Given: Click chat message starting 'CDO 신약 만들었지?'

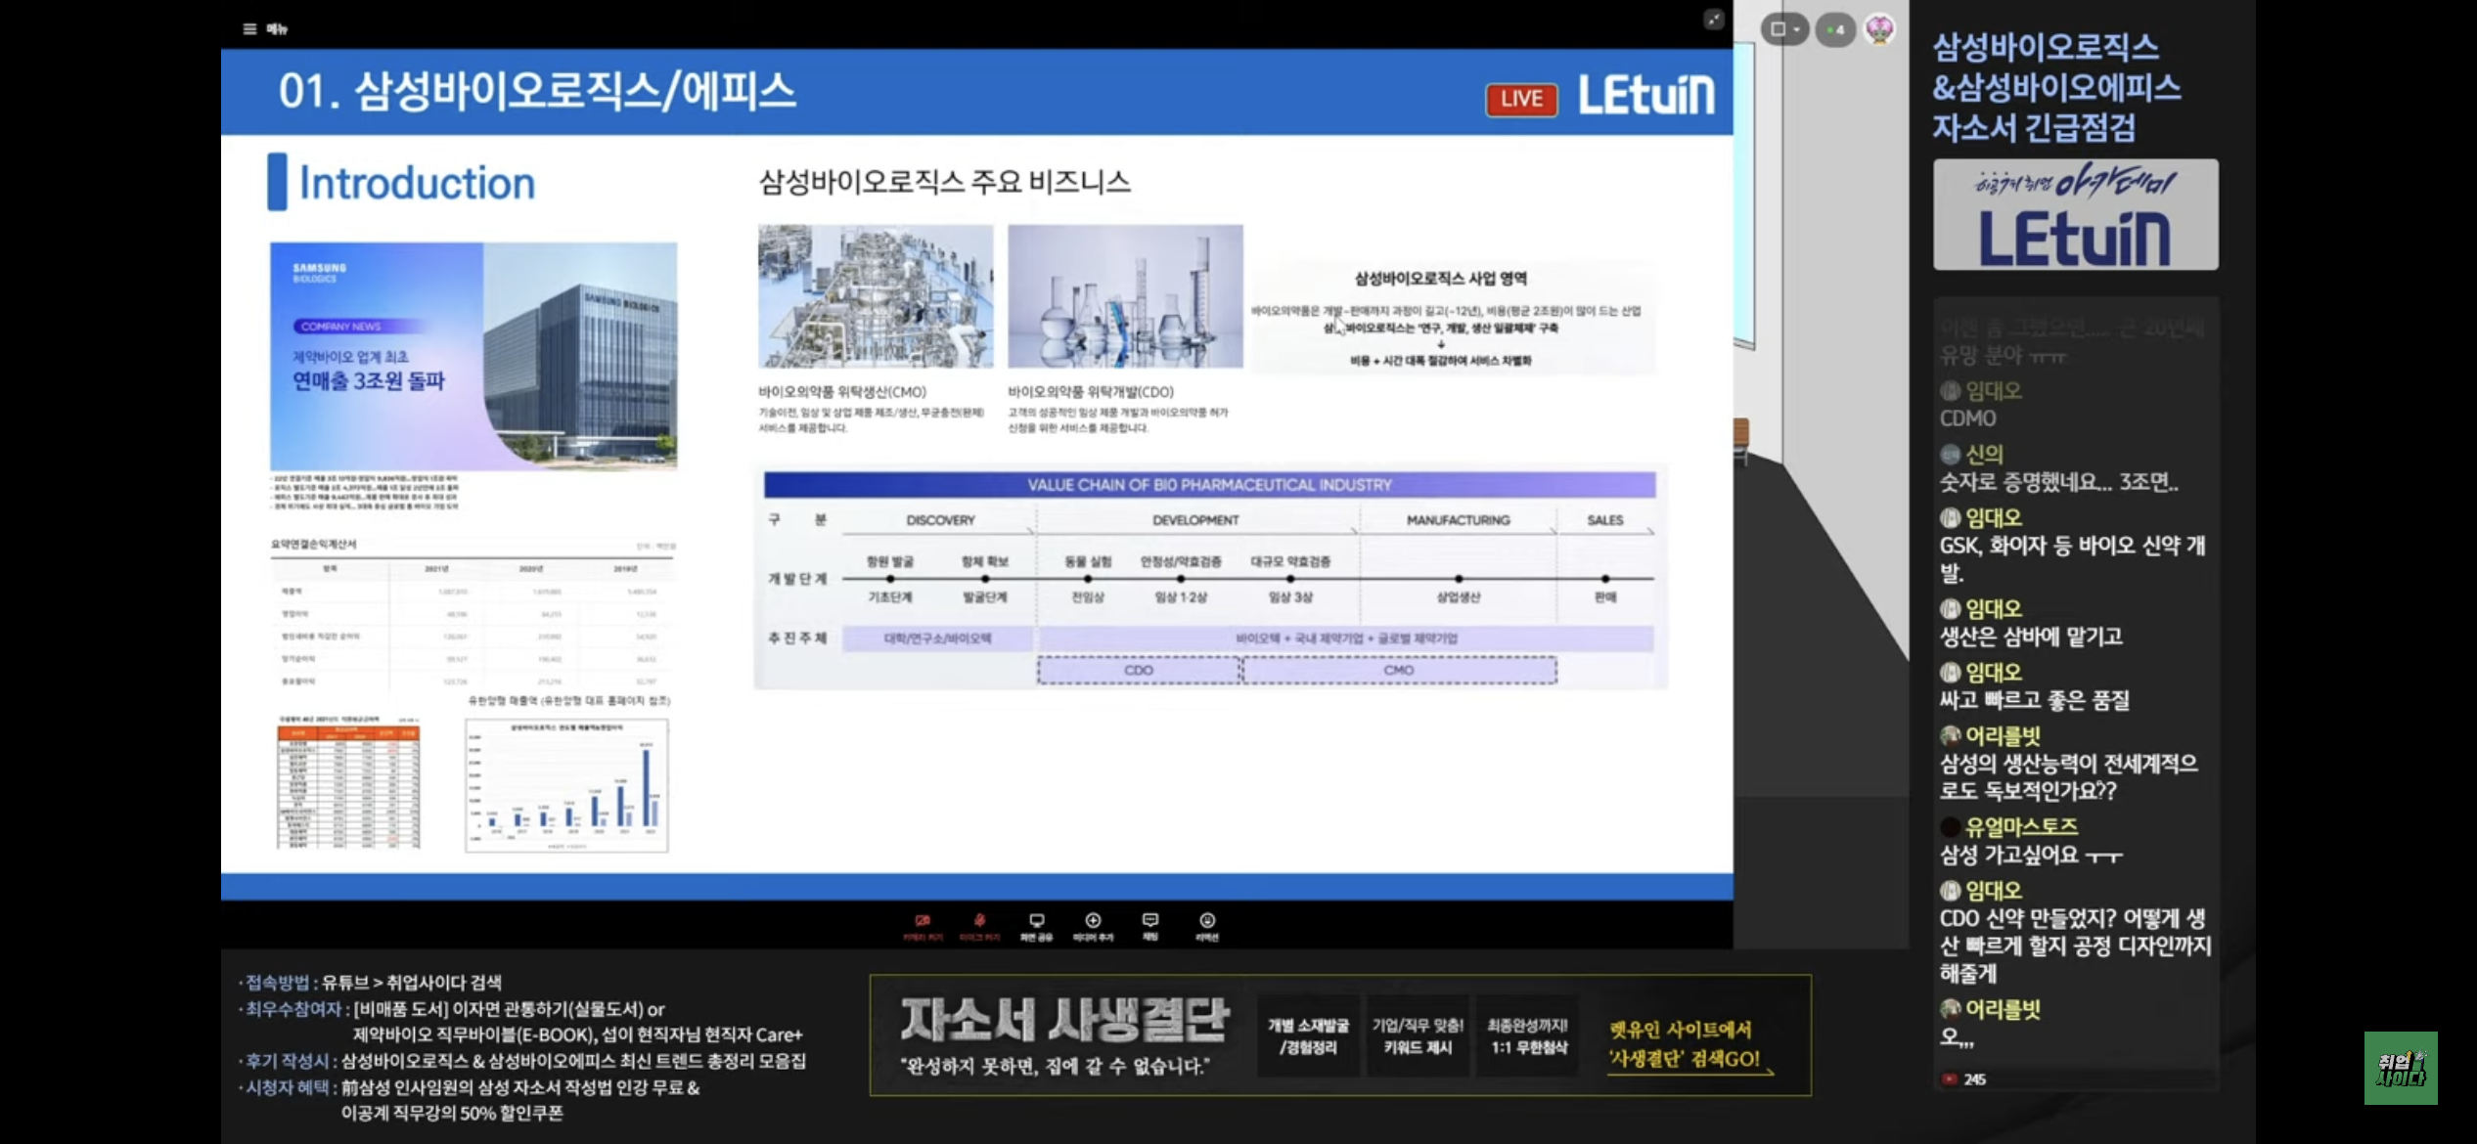Looking at the screenshot, I should point(2075,946).
